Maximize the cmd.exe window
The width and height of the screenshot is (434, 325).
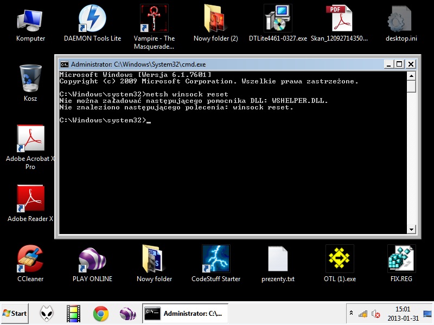(x=399, y=64)
